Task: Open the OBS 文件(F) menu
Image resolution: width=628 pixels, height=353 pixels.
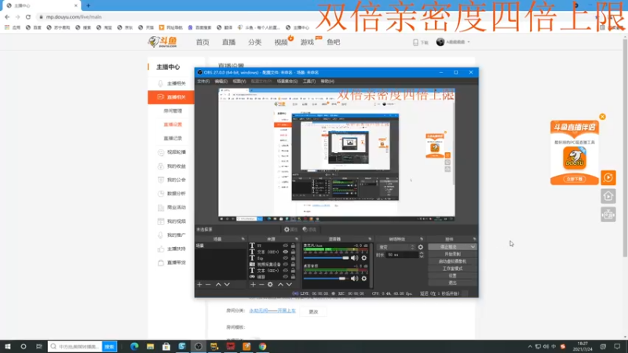Action: (203, 82)
